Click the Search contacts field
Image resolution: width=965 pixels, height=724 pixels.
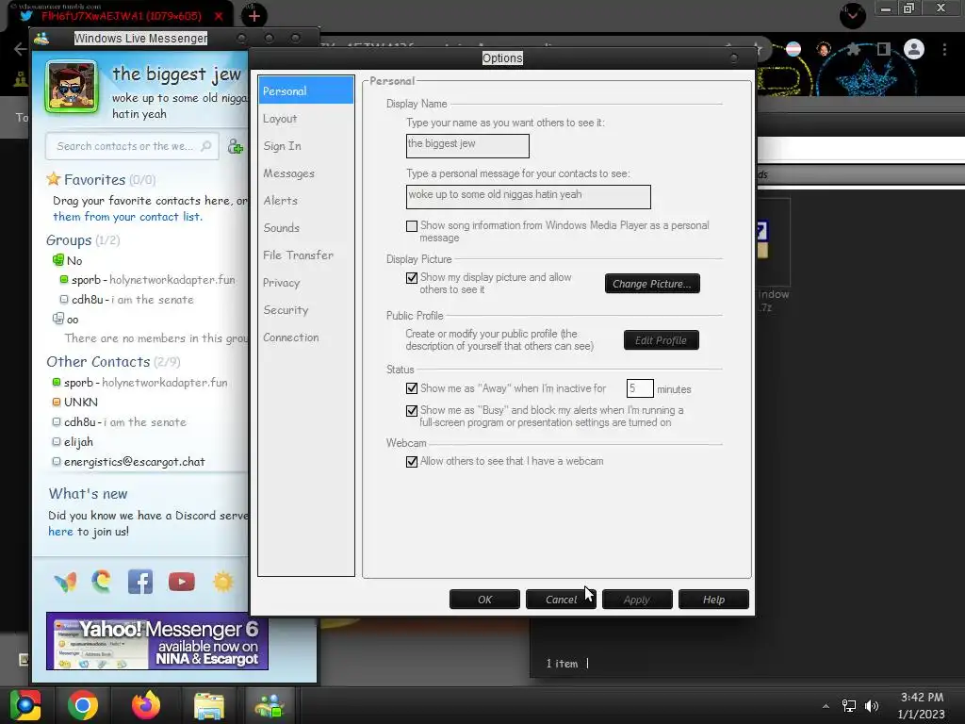[132, 146]
